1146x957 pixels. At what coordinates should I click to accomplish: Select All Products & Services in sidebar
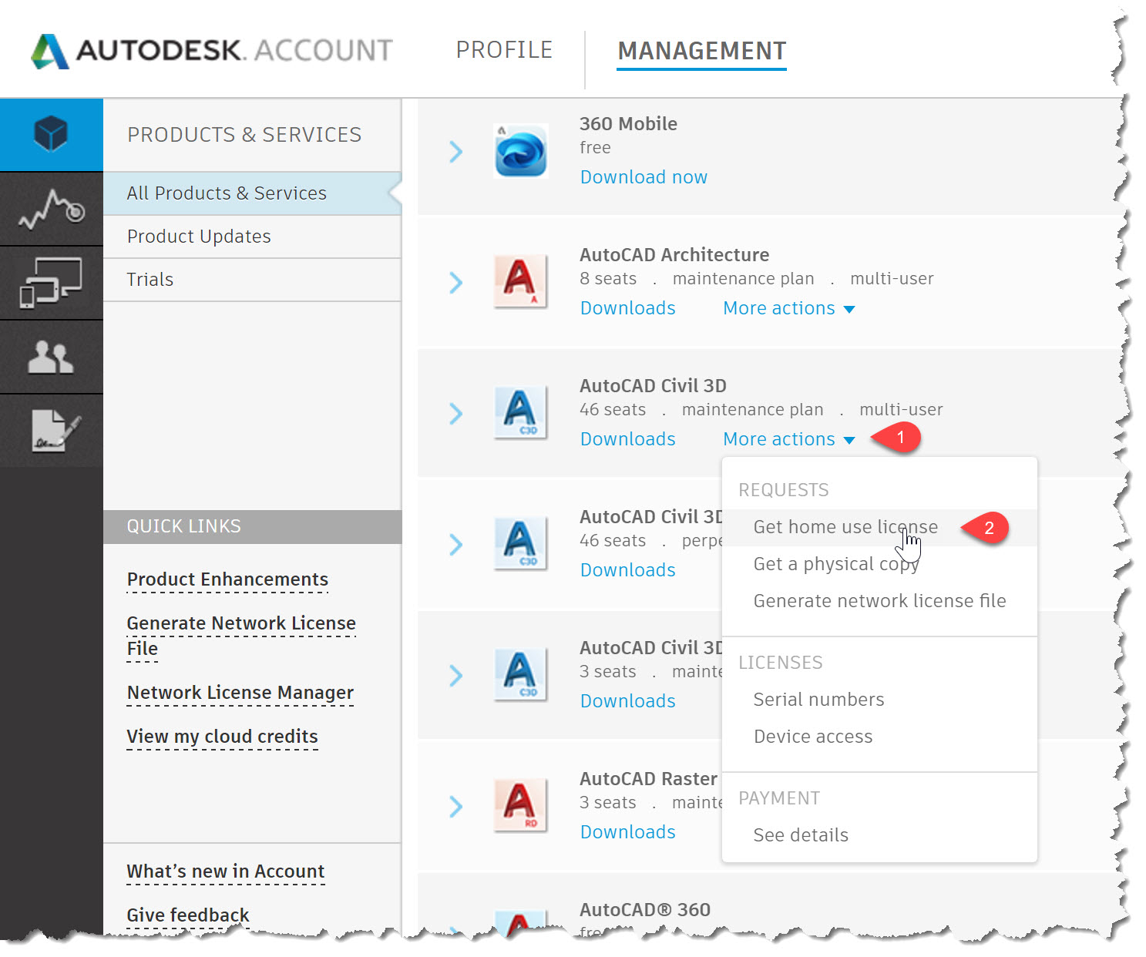click(252, 193)
